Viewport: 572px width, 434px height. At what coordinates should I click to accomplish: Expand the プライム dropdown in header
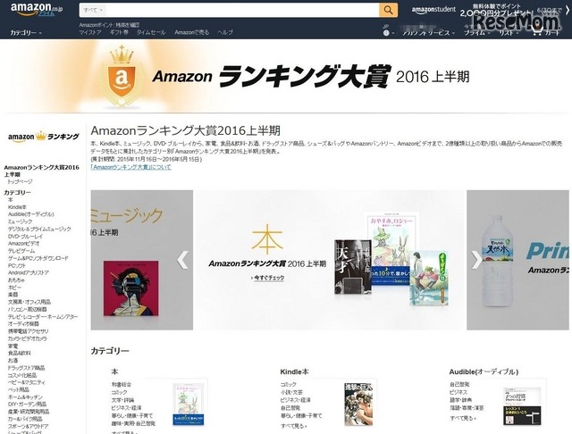click(x=476, y=33)
